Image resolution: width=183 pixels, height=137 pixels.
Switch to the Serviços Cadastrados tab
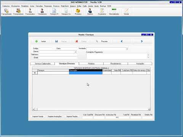[43, 64]
